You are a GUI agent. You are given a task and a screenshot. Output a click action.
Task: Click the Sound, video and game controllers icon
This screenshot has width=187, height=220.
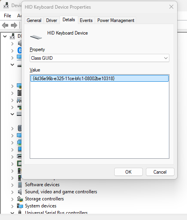click(20, 192)
